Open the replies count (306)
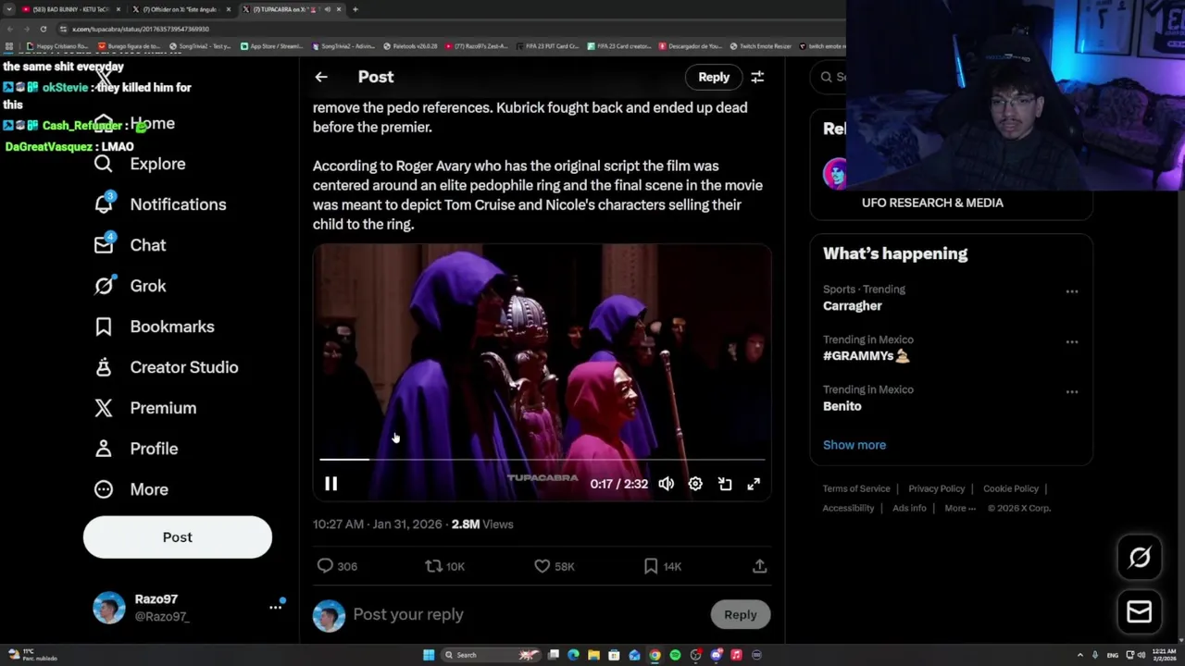This screenshot has width=1185, height=666. (x=337, y=566)
